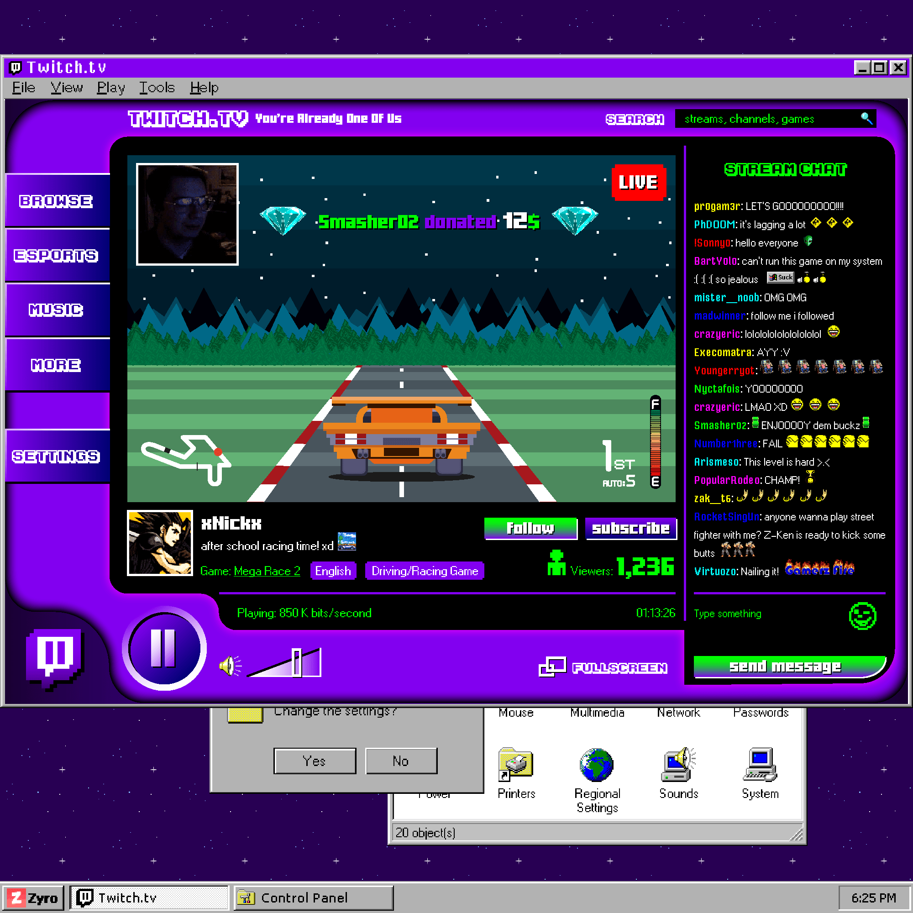Open the Esports sidebar section
Screen dimensions: 913x913
pyautogui.click(x=57, y=255)
